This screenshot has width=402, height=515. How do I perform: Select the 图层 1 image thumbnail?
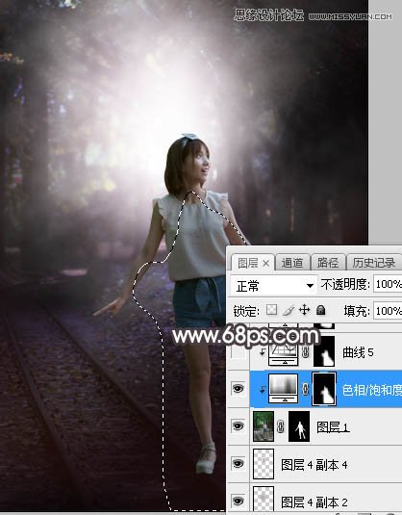pyautogui.click(x=264, y=426)
